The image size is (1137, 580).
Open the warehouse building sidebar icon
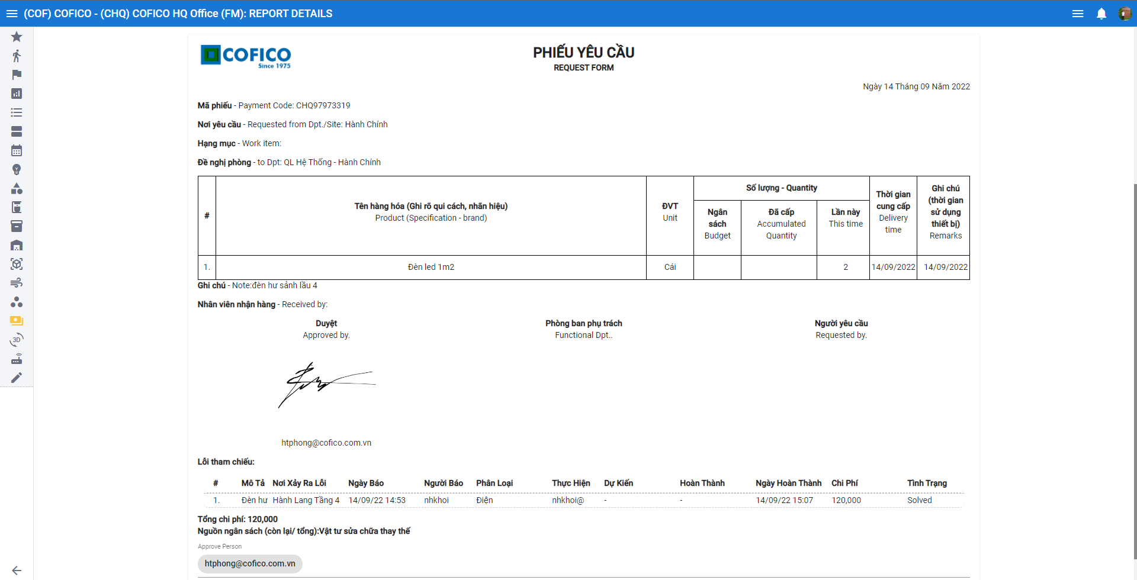tap(17, 245)
